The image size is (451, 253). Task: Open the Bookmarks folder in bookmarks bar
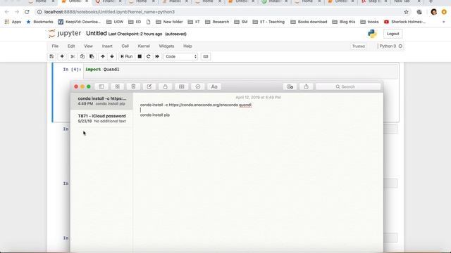click(40, 22)
